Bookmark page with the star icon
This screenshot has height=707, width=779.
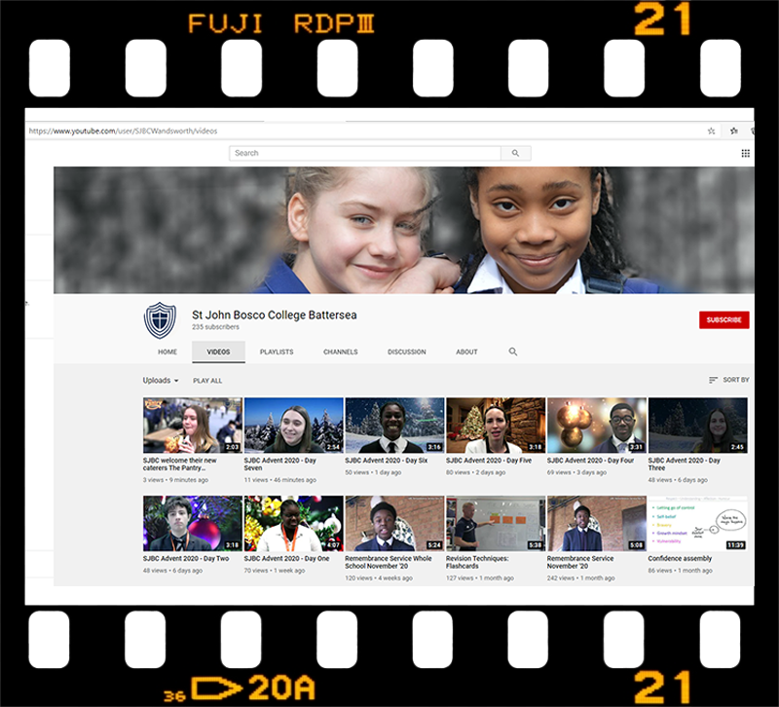[711, 131]
